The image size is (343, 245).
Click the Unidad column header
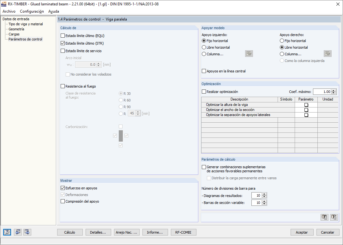(328, 99)
